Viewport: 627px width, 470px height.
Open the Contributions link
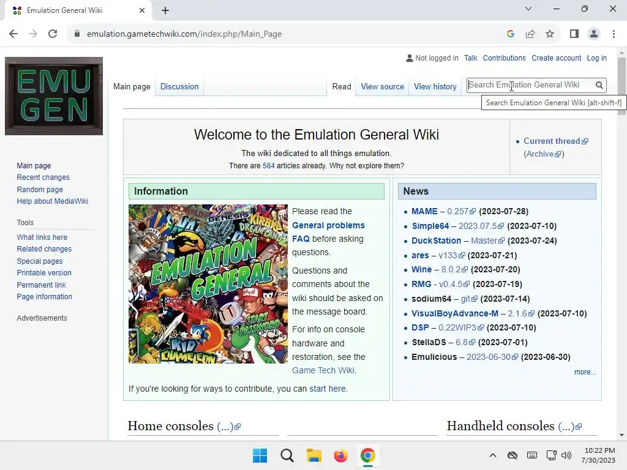click(505, 58)
